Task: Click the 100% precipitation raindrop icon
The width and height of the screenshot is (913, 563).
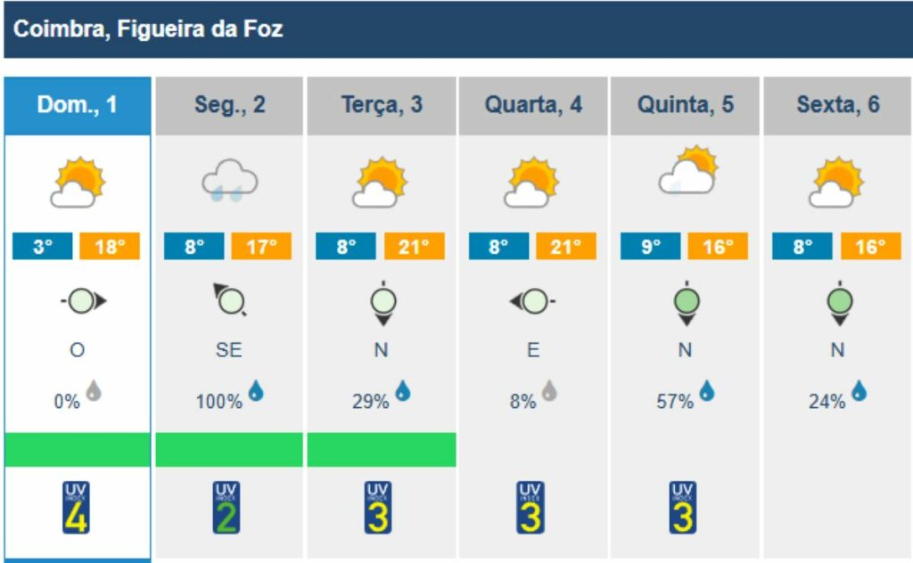Action: 257,390
